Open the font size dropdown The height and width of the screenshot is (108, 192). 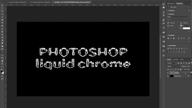point(176,23)
